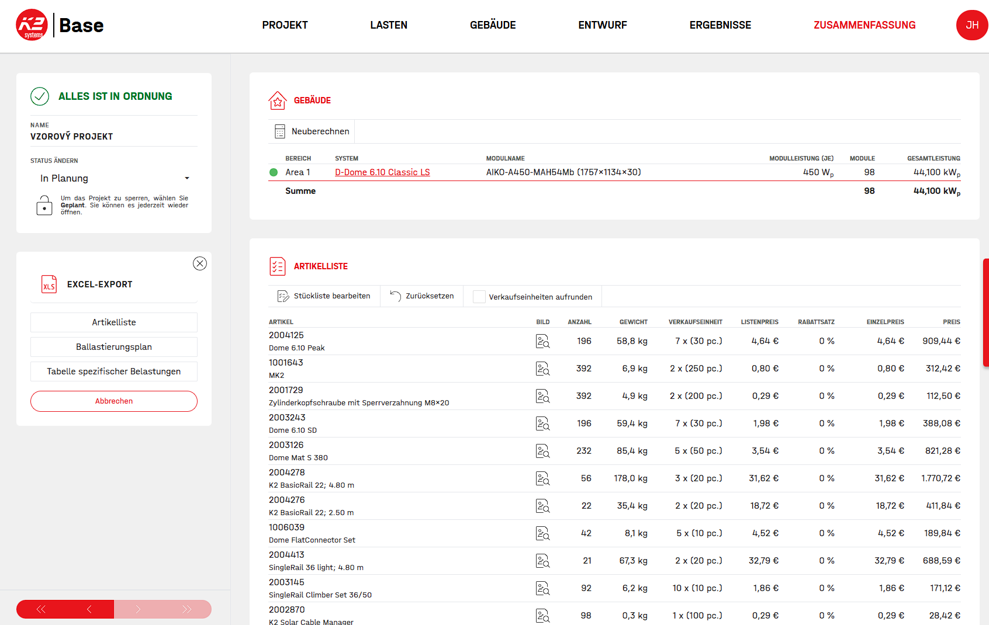Click the Stückliste bearbeiten edit icon
Image resolution: width=989 pixels, height=625 pixels.
coord(283,296)
